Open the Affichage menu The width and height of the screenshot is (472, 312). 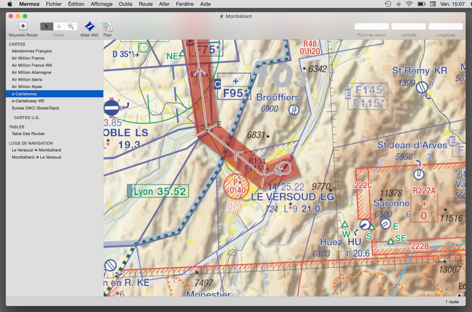tap(102, 4)
